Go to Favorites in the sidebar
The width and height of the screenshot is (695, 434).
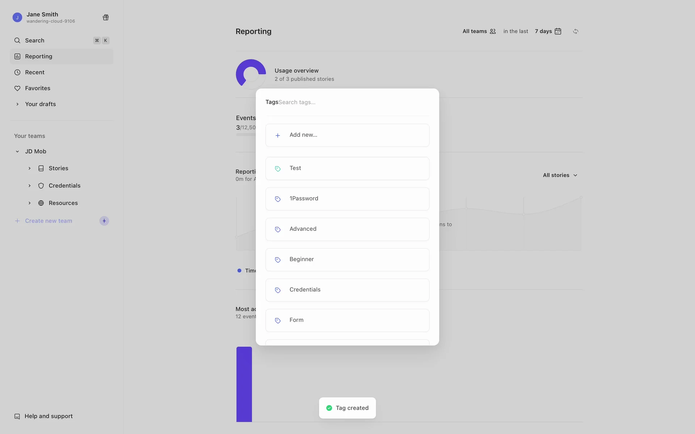(x=38, y=88)
